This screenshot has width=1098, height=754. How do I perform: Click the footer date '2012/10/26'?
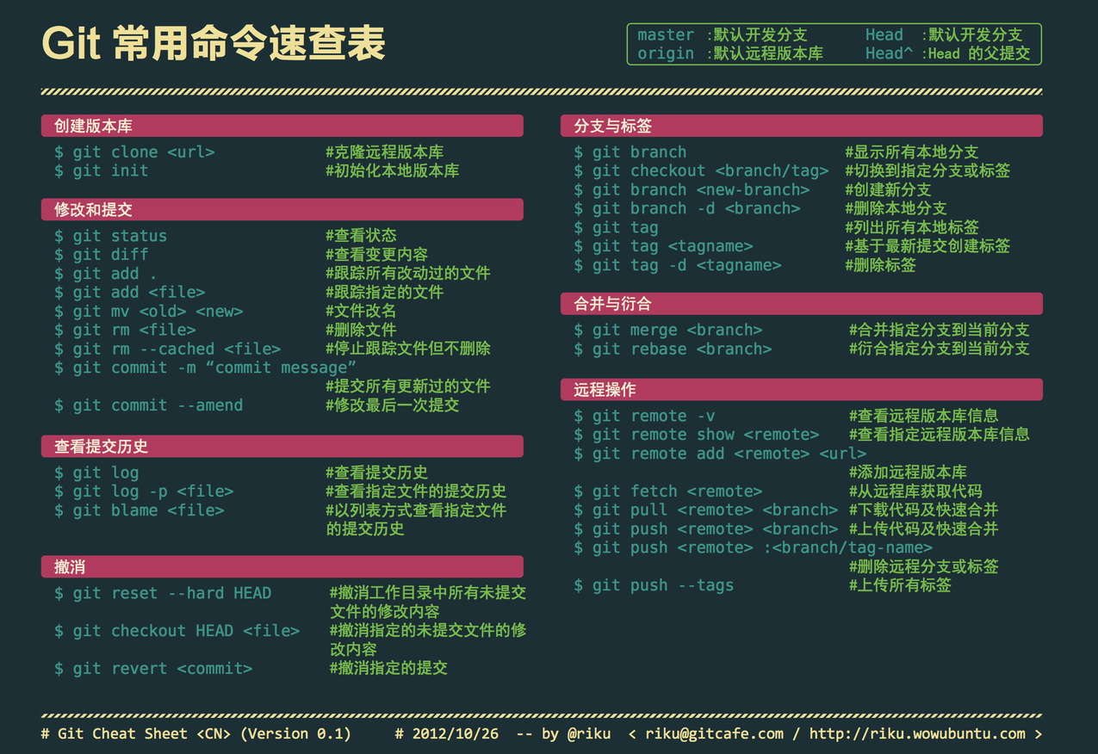point(455,734)
